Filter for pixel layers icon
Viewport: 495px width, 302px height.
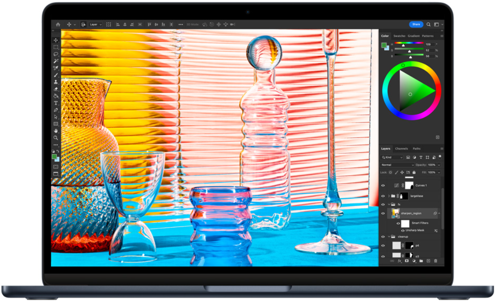[408, 157]
